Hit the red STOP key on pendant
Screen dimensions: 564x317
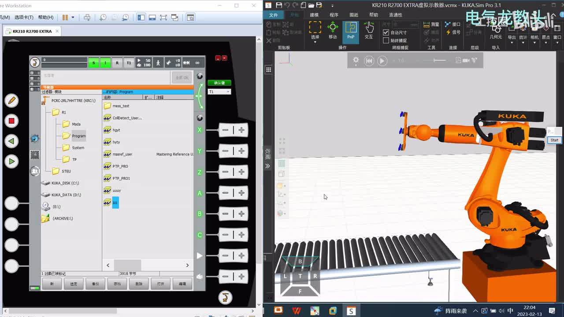point(11,121)
